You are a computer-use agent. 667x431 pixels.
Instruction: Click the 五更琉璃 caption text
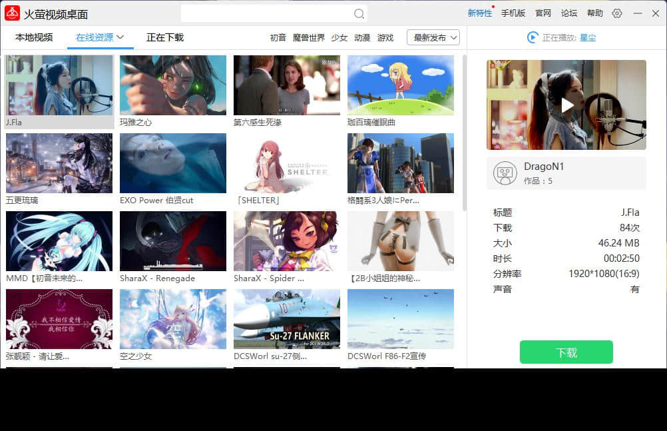pyautogui.click(x=22, y=200)
